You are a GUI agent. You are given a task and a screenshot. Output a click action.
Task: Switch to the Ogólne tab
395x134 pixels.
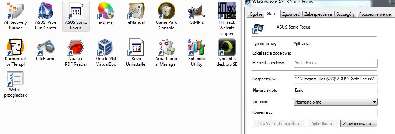pos(255,14)
